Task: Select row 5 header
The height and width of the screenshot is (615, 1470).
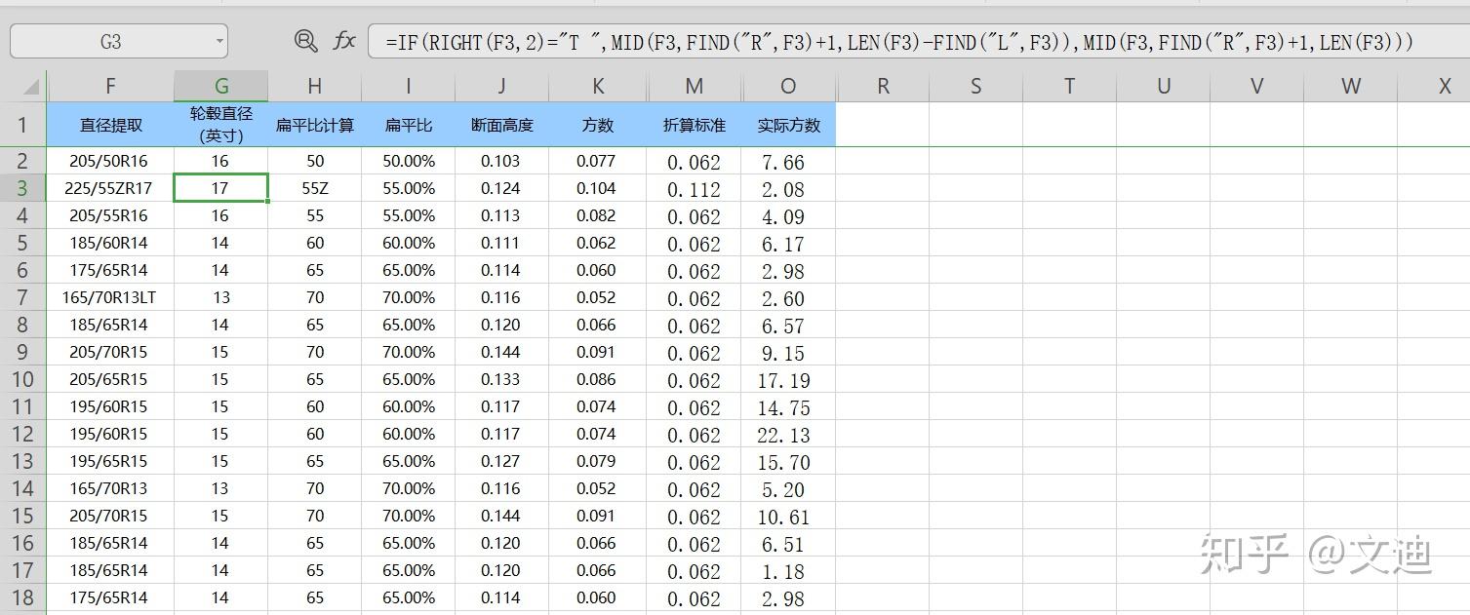Action: click(22, 243)
